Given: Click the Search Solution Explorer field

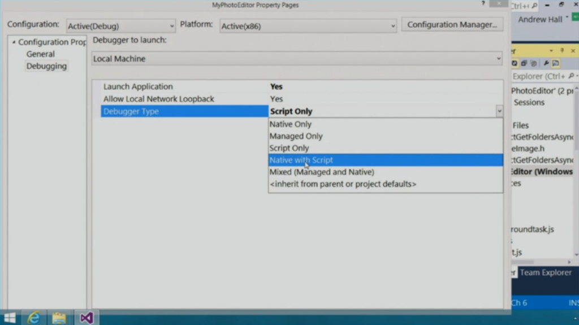Looking at the screenshot, I should [539, 76].
